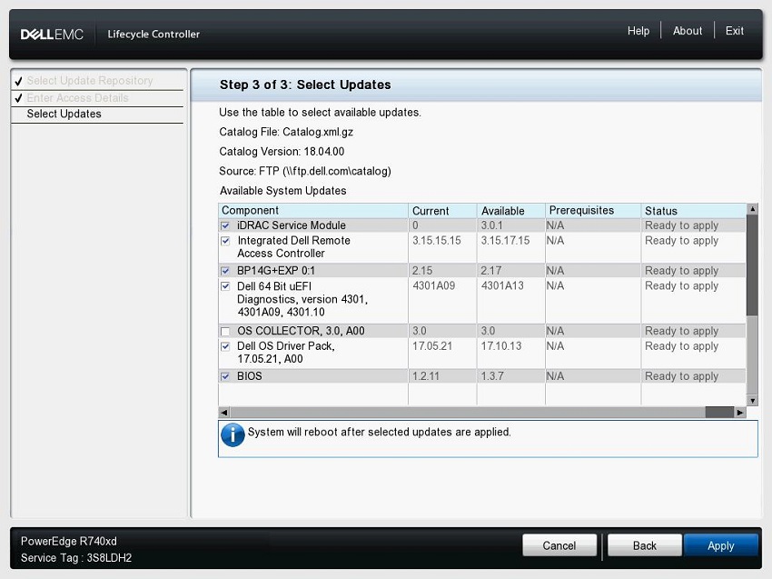Click the Available column header
This screenshot has width=772, height=579.
click(x=510, y=210)
